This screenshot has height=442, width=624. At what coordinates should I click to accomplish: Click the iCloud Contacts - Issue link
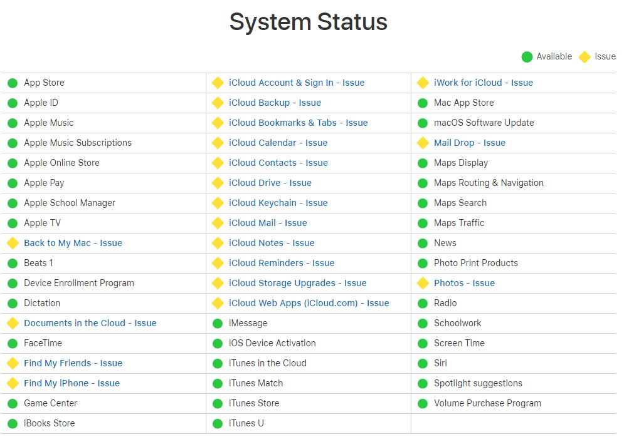278,163
